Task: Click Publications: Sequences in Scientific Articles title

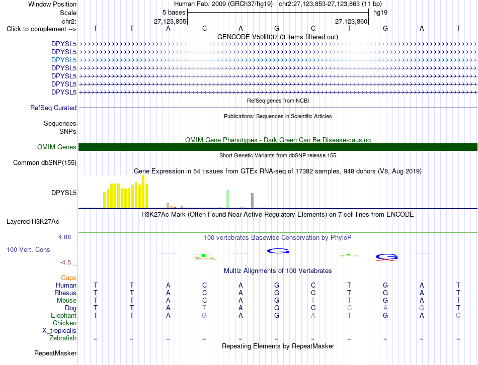Action: pyautogui.click(x=278, y=116)
